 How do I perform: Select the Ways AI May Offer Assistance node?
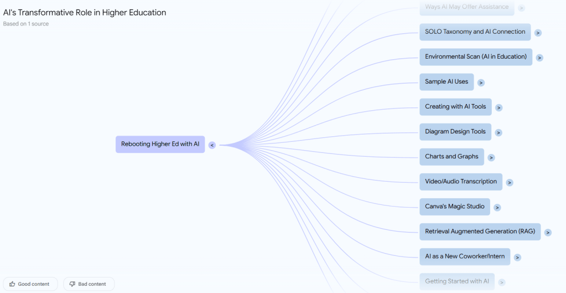(466, 7)
